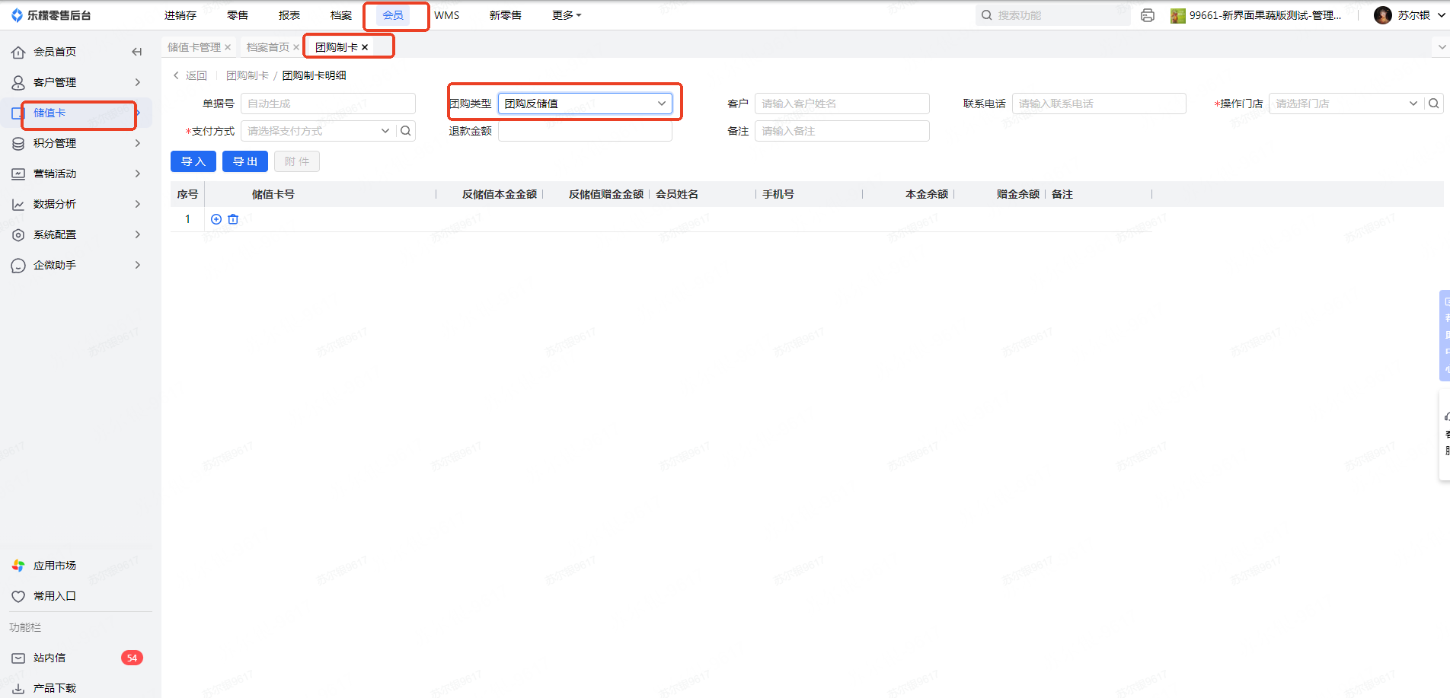
Task: Click the user avatar picture
Action: [1383, 15]
